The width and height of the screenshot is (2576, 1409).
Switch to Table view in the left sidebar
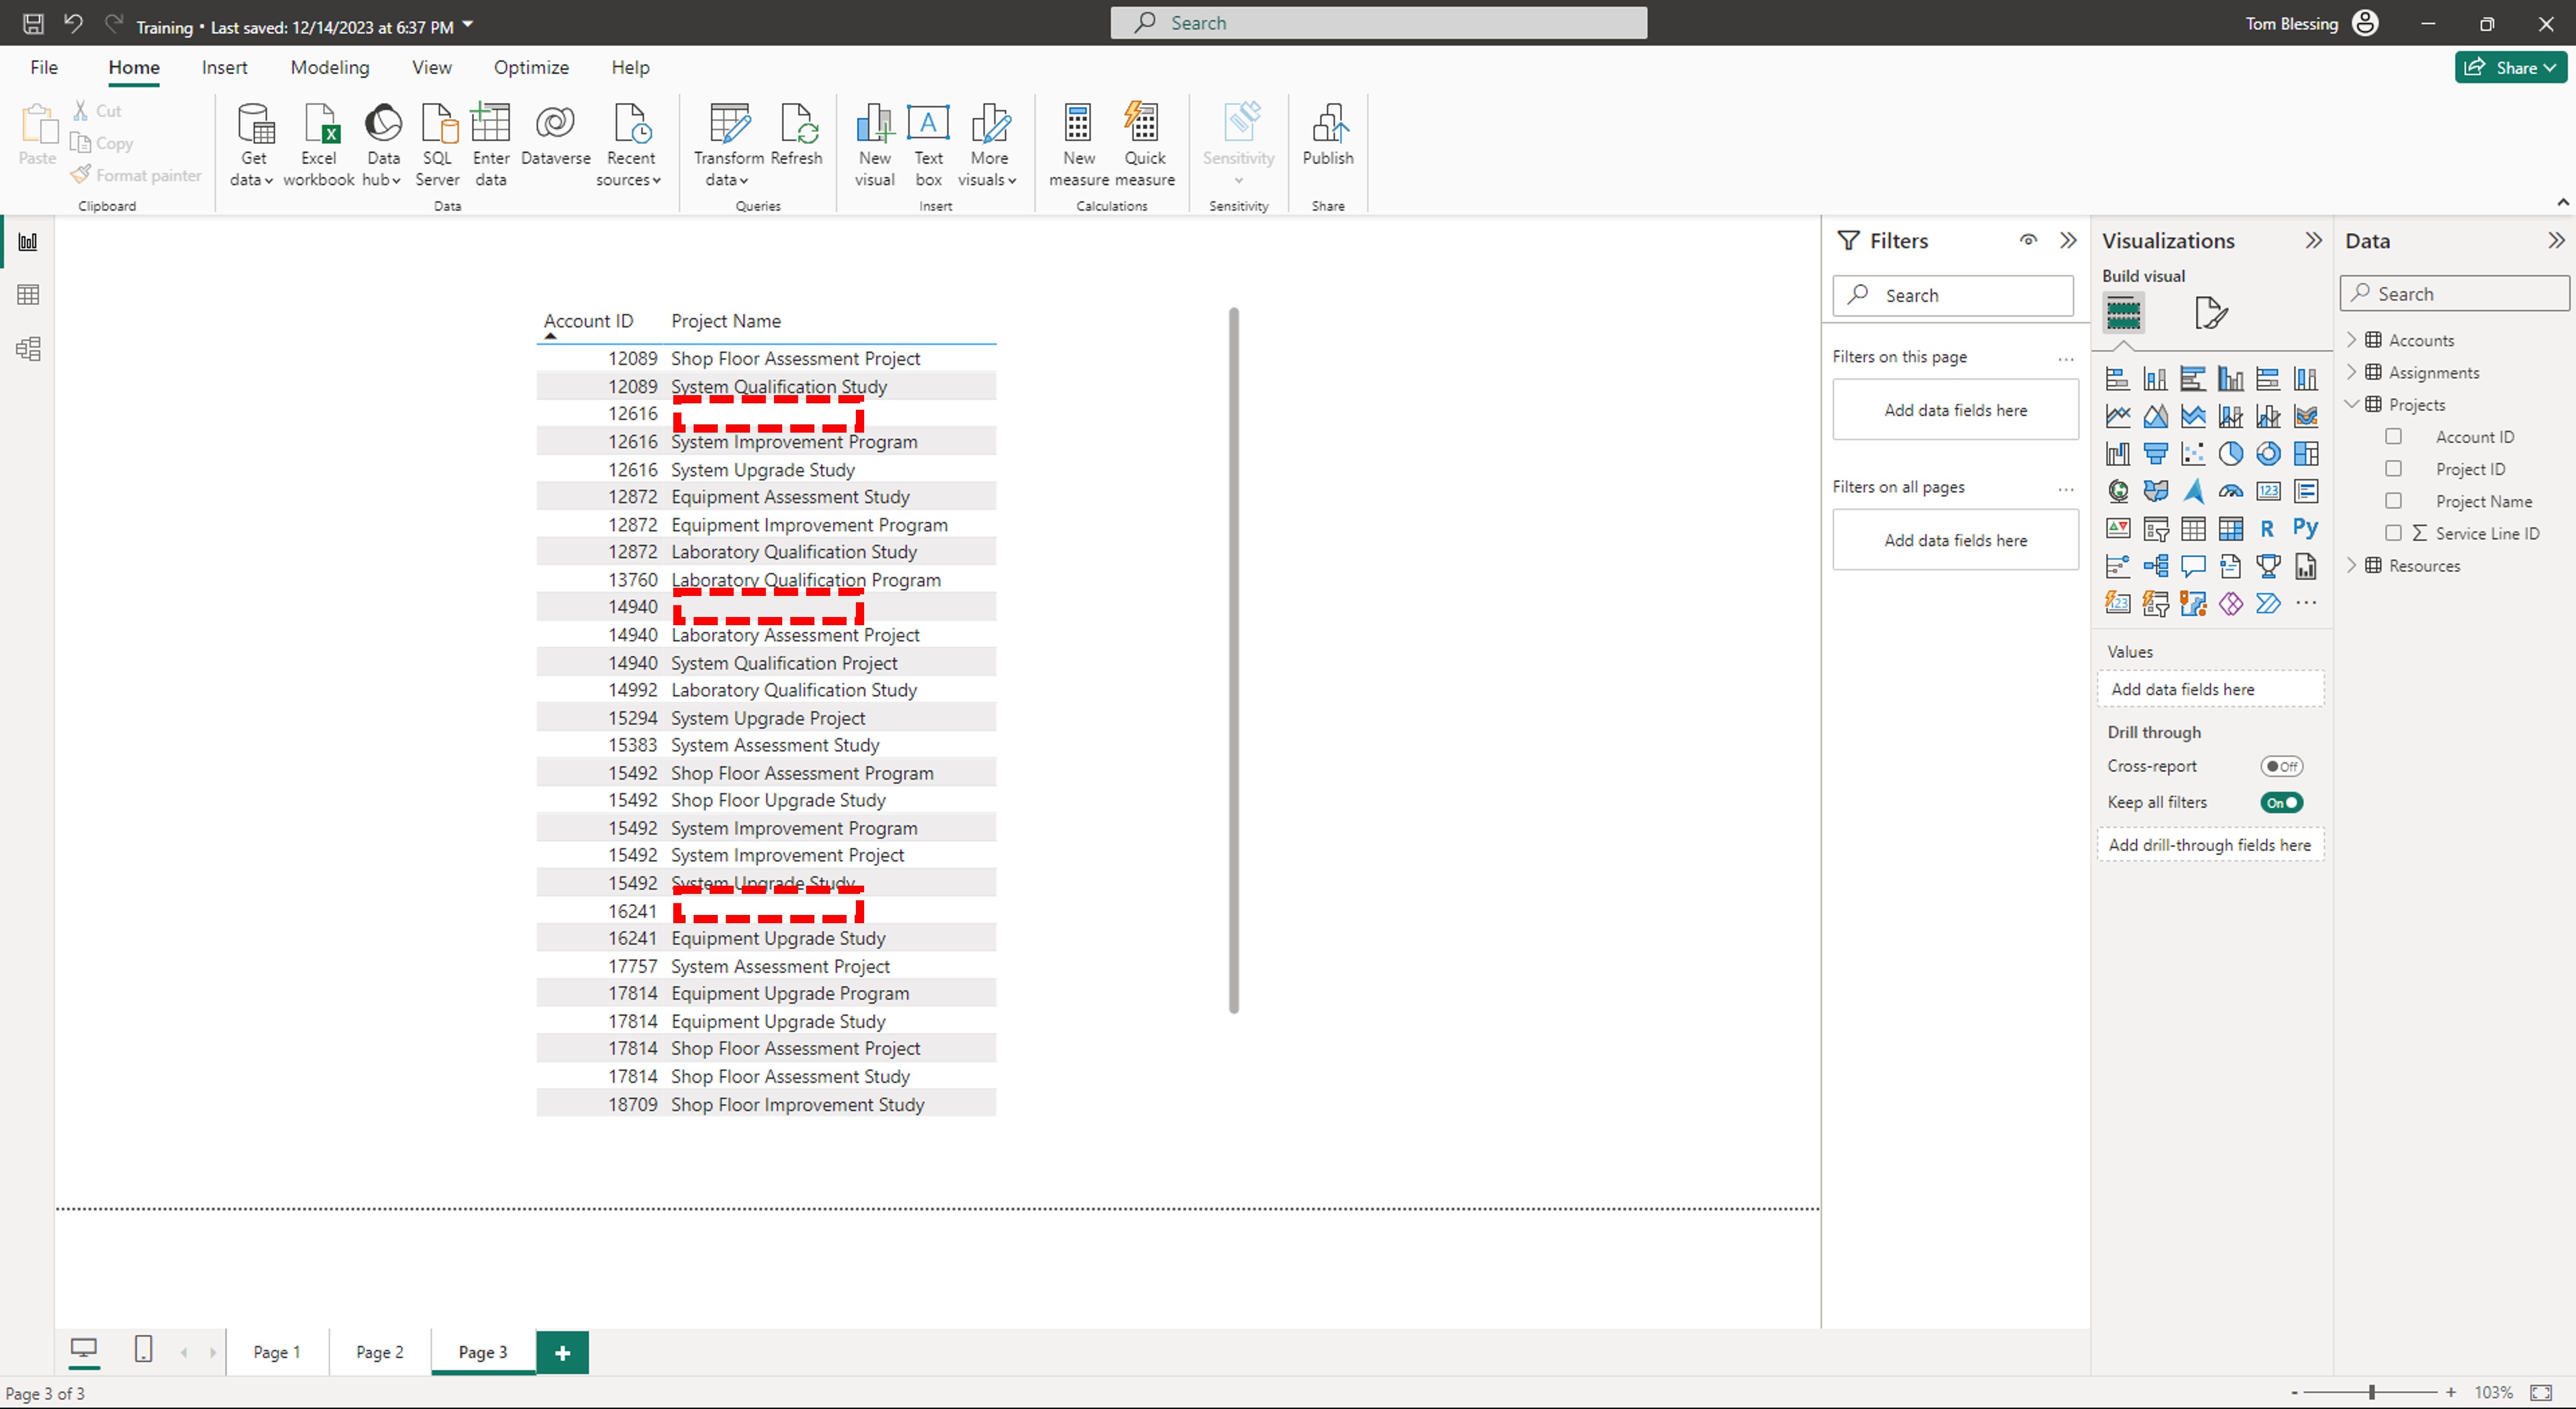[27, 294]
